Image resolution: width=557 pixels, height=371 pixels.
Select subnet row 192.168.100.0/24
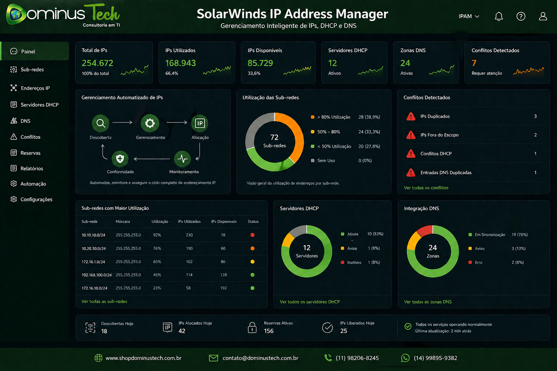point(172,275)
